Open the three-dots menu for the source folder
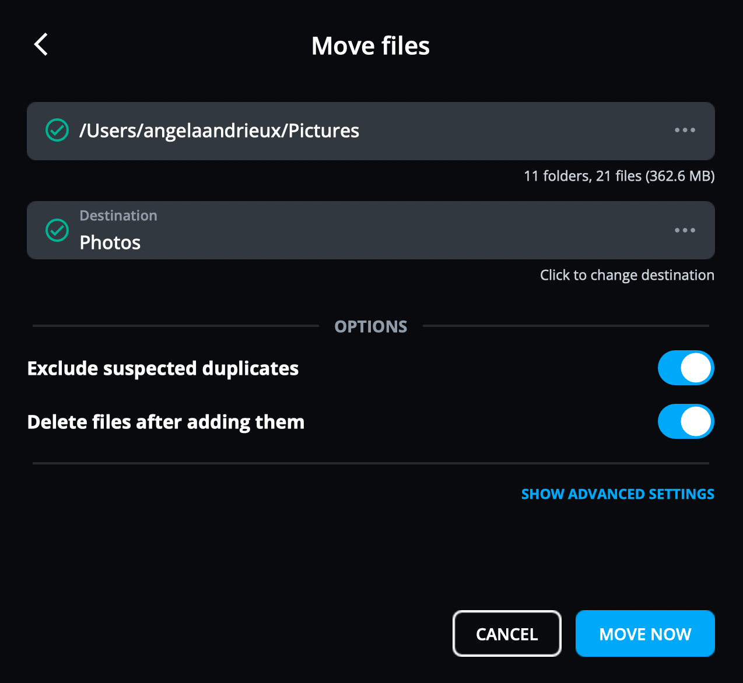This screenshot has width=743, height=683. pos(685,131)
